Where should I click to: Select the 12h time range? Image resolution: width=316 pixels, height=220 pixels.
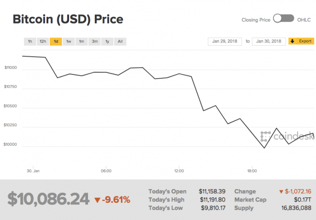(x=43, y=41)
